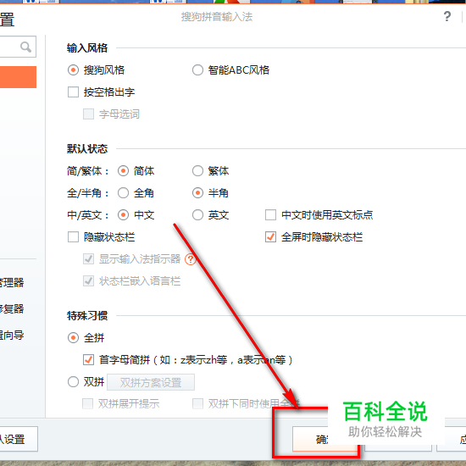Set default language to 英文

pyautogui.click(x=197, y=215)
